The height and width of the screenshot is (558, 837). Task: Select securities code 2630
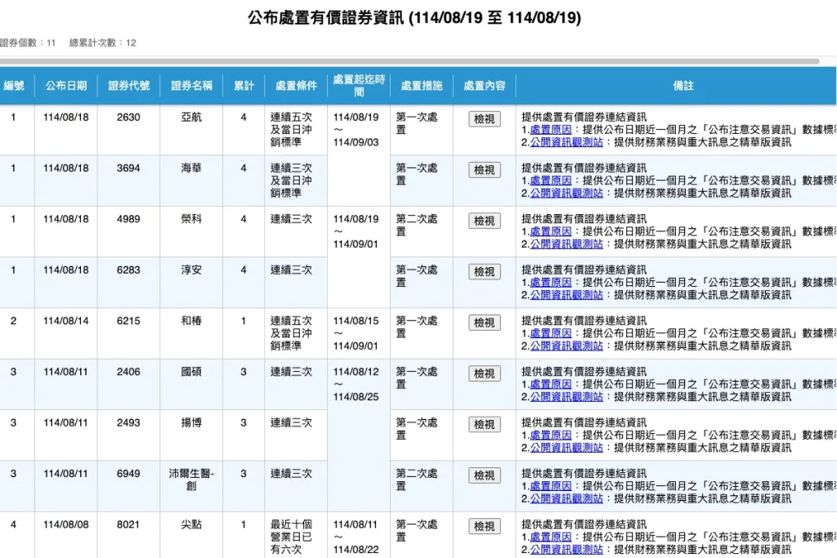pyautogui.click(x=128, y=118)
